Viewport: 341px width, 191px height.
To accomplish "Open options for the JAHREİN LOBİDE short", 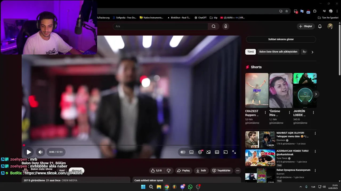I will [x=313, y=112].
